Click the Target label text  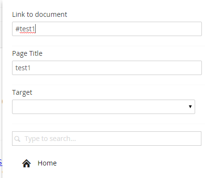(x=22, y=93)
